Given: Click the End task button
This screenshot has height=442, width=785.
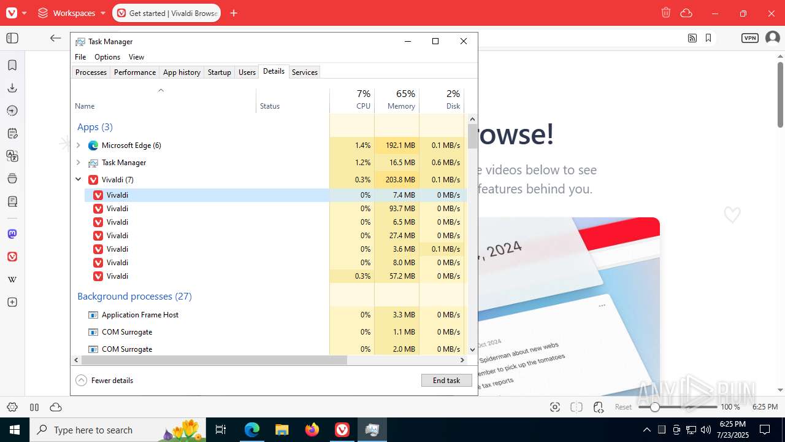Looking at the screenshot, I should 446,381.
